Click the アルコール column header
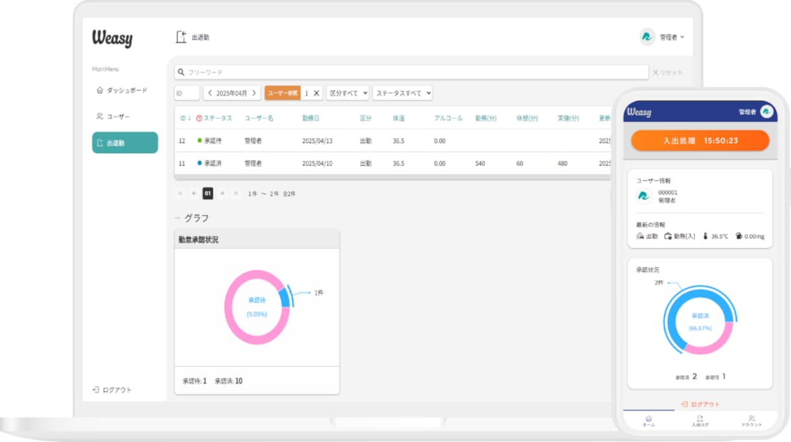This screenshot has width=791, height=442. tap(448, 118)
